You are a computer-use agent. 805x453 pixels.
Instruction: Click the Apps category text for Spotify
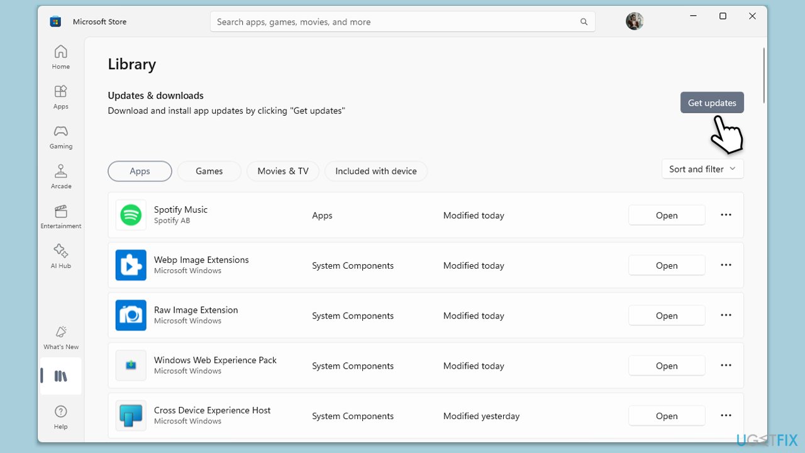pyautogui.click(x=322, y=215)
